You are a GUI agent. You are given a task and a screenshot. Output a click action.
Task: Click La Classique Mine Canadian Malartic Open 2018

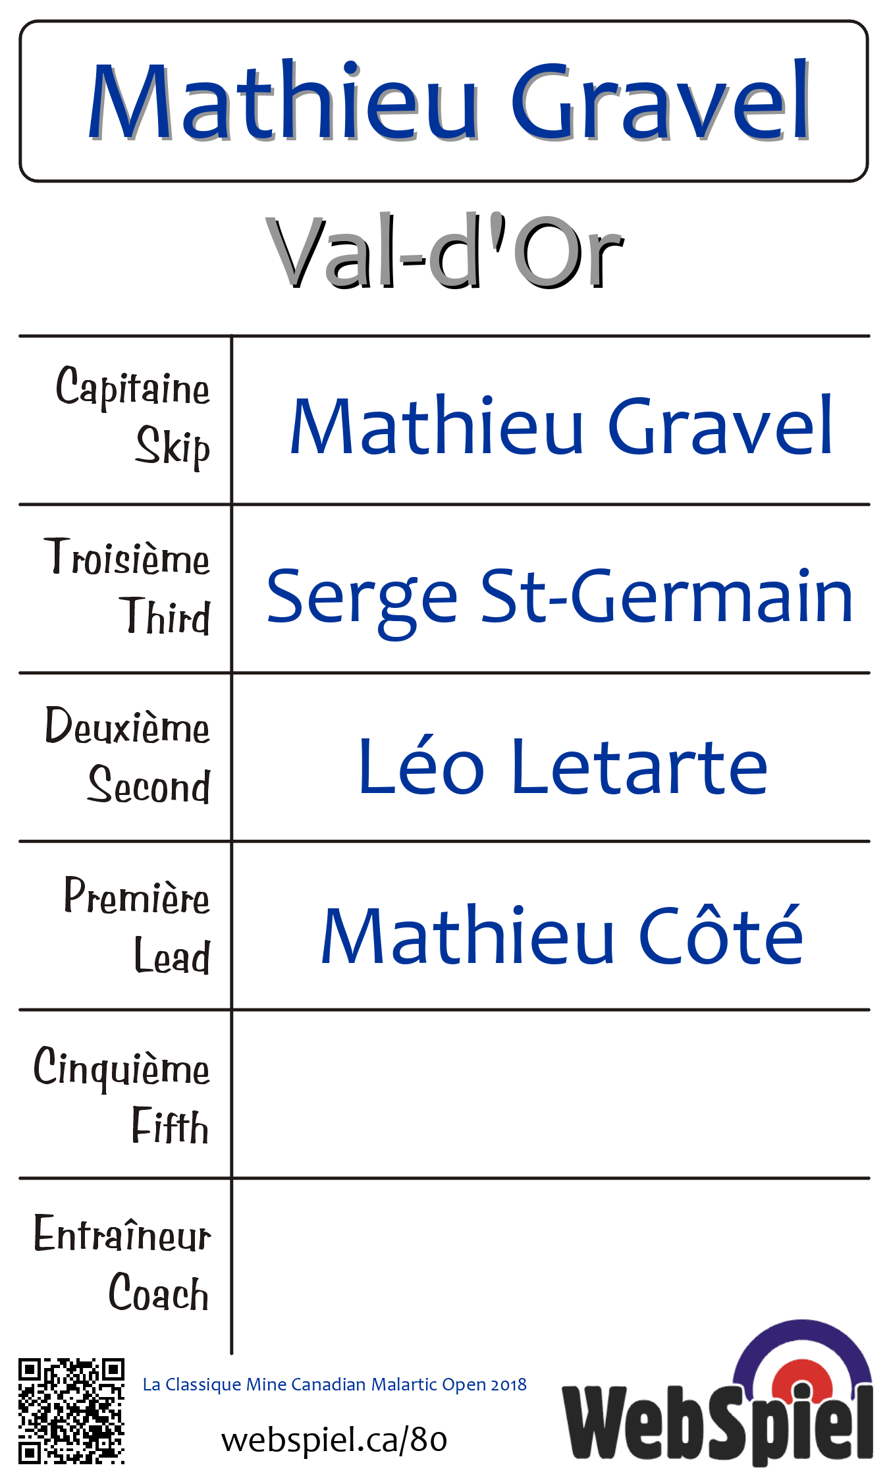[x=335, y=1384]
